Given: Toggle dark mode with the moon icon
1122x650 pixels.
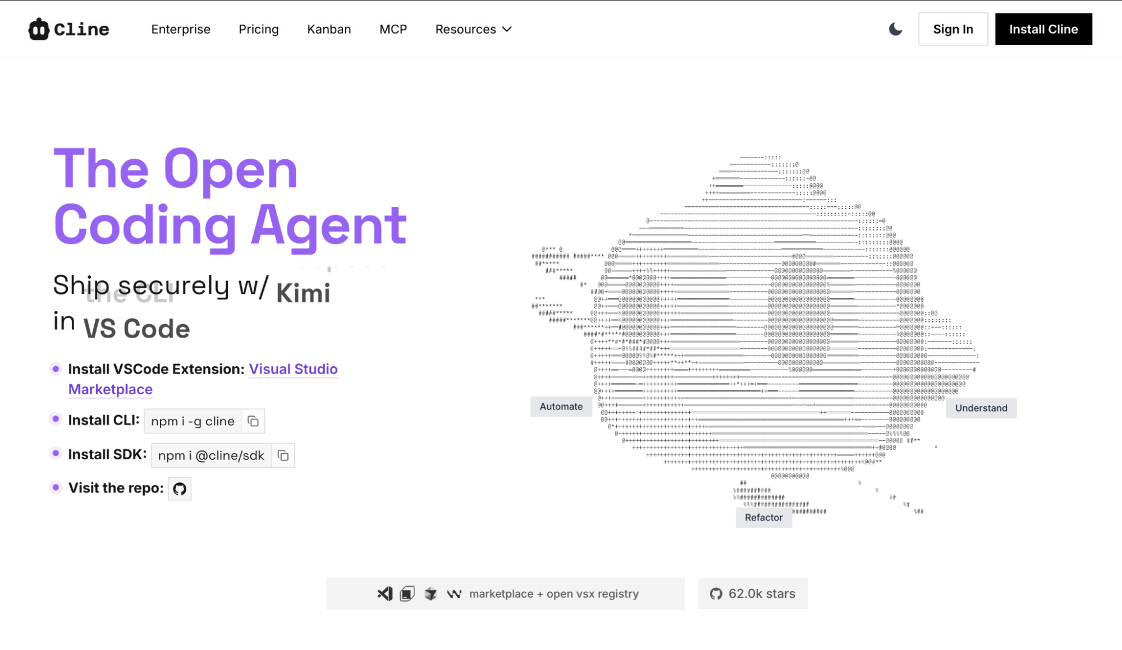Looking at the screenshot, I should pyautogui.click(x=895, y=29).
